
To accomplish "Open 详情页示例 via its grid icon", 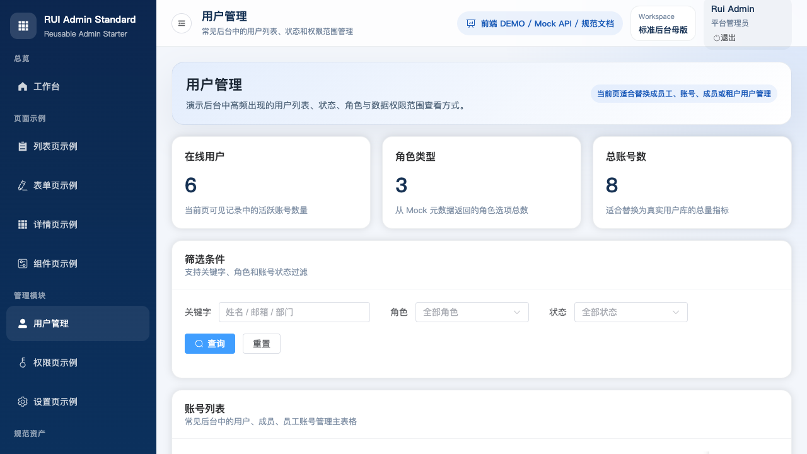I will coord(23,224).
